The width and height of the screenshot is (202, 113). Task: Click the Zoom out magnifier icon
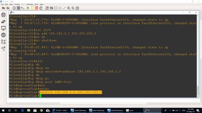[x=73, y=8]
